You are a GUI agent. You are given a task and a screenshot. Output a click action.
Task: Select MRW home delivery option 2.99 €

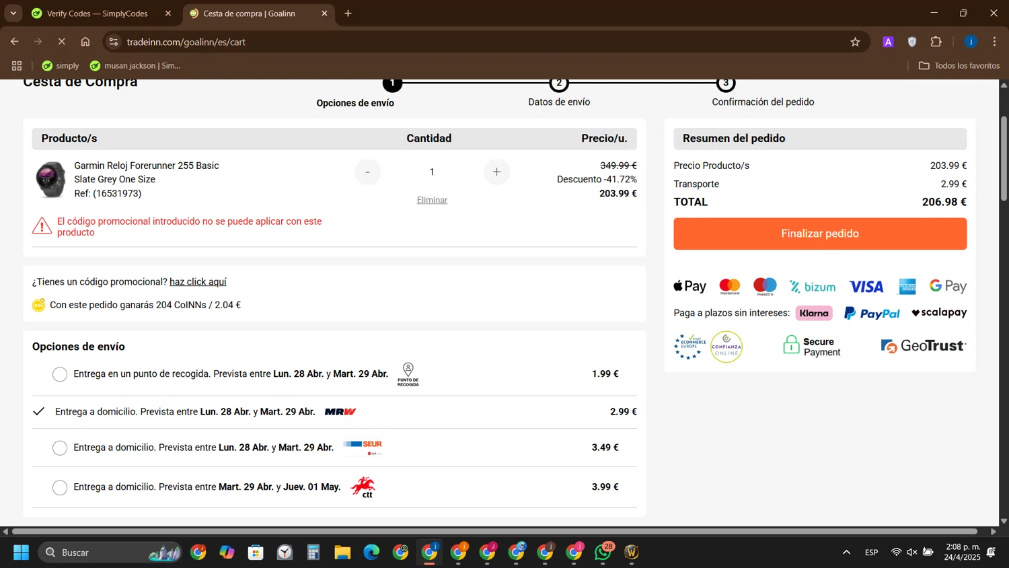39,411
